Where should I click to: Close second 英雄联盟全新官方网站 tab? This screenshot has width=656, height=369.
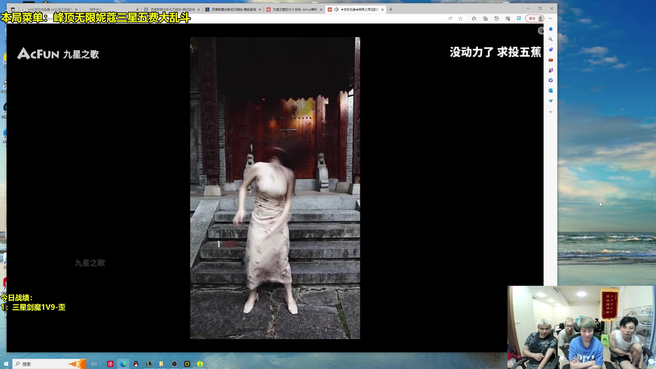tap(260, 9)
